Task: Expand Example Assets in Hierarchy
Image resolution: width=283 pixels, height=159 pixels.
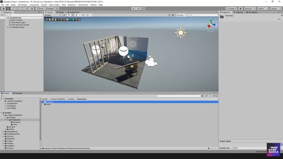Action: click(x=8, y=27)
